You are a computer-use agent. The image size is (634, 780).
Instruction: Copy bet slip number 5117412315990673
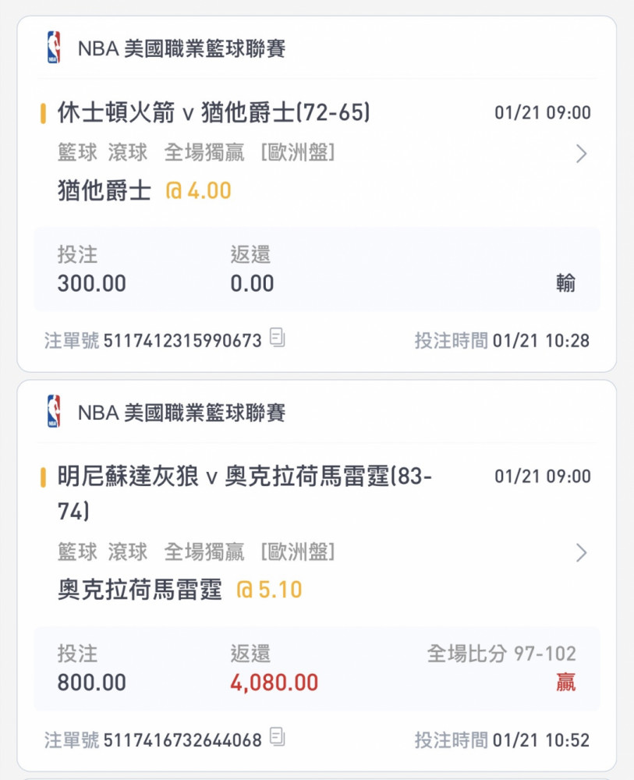point(278,339)
